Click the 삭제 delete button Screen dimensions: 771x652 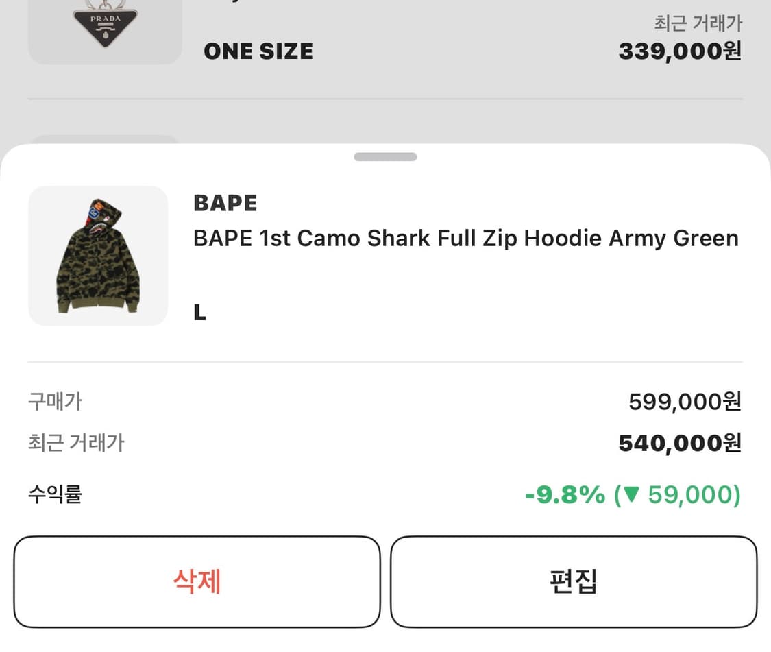pos(197,581)
